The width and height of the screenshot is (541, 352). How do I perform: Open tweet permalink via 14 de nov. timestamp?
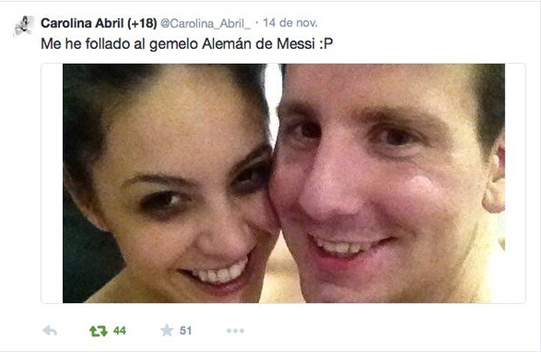pyautogui.click(x=291, y=23)
